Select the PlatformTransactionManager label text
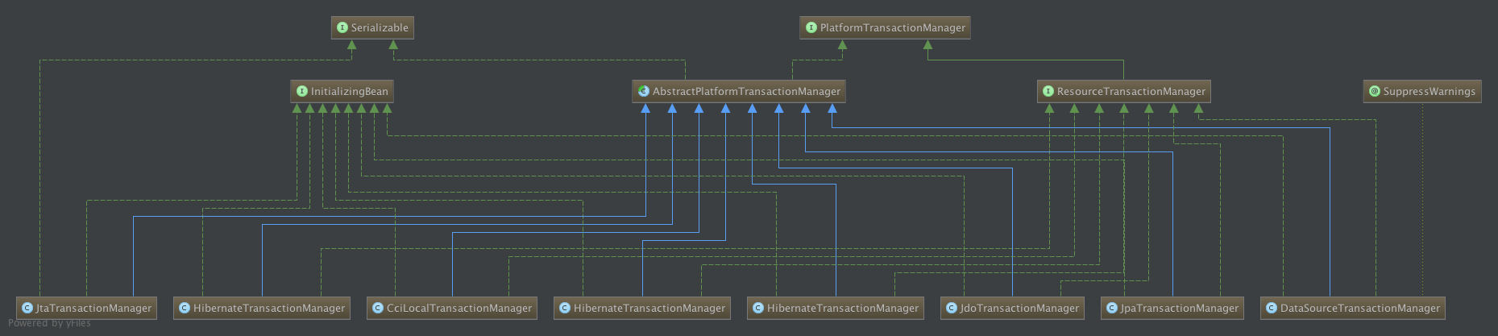The width and height of the screenshot is (1498, 336). pos(892,27)
